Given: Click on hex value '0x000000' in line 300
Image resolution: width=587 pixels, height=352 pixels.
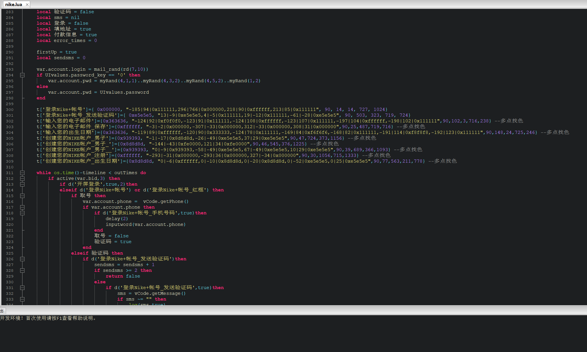Looking at the screenshot, I should coord(109,109).
